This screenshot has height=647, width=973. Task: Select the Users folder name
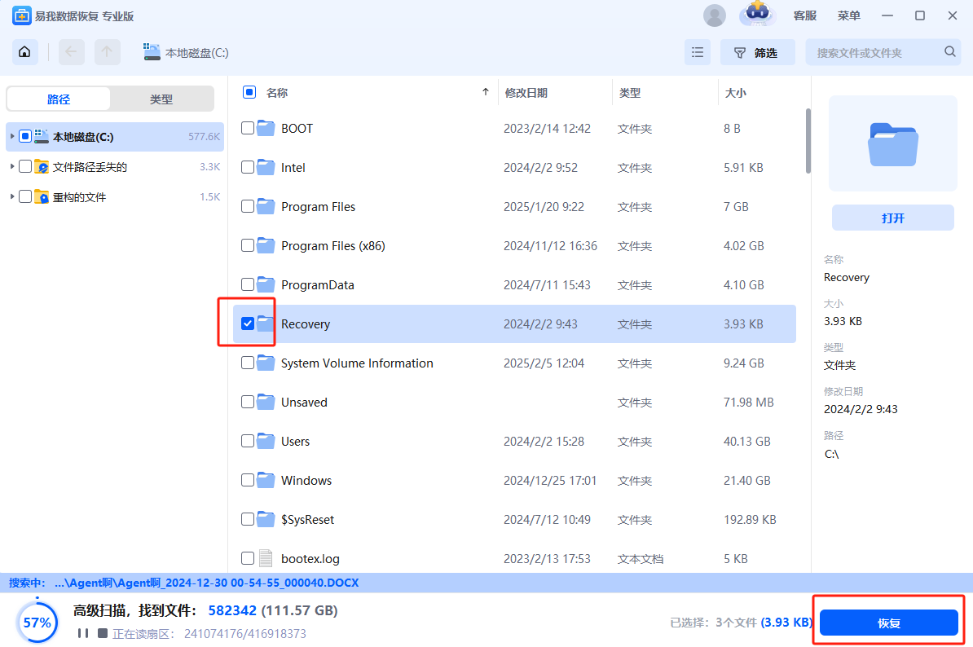coord(295,441)
